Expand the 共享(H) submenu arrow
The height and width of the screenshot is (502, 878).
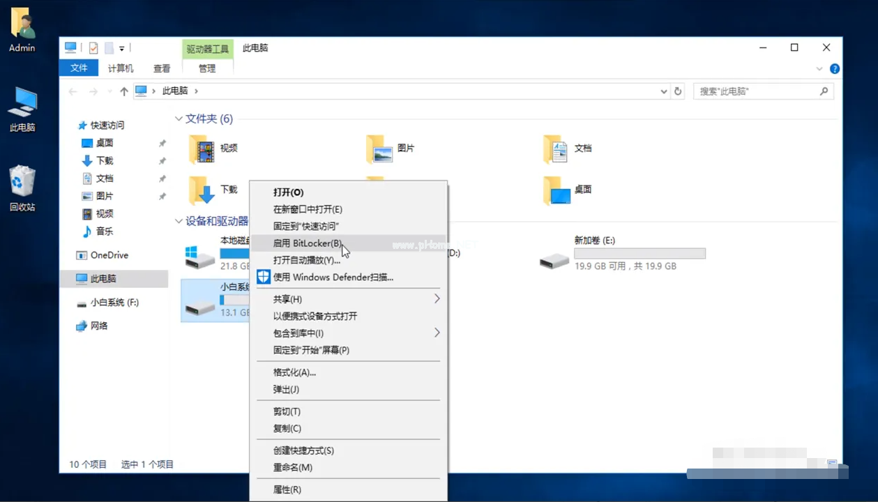[437, 299]
